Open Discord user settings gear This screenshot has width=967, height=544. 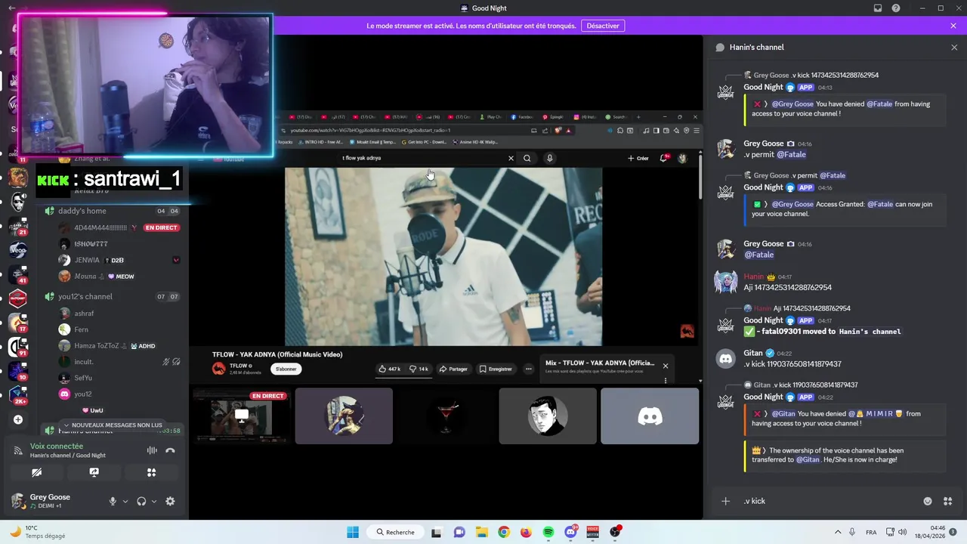point(170,501)
